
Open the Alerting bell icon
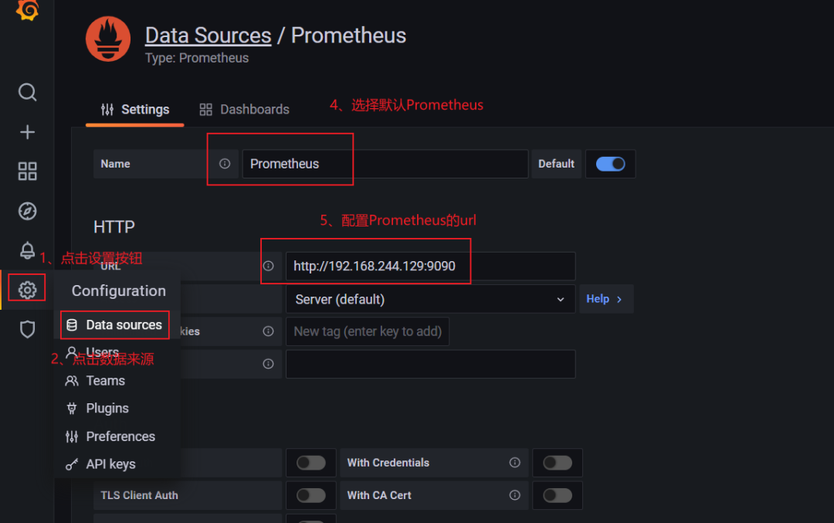(27, 250)
